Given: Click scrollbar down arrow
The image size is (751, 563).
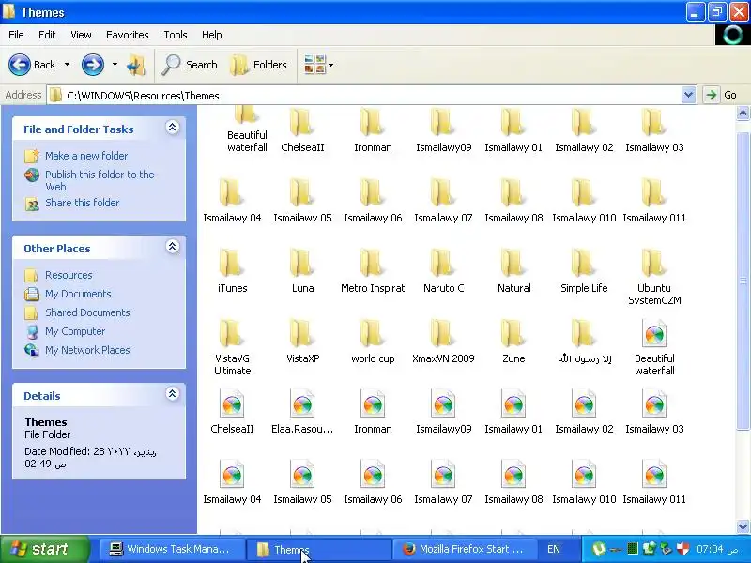Looking at the screenshot, I should tap(743, 526).
